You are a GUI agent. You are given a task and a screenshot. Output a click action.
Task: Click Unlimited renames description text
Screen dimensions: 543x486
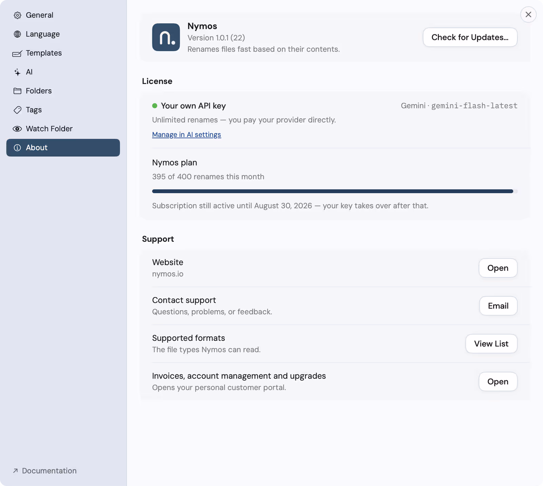tap(244, 120)
